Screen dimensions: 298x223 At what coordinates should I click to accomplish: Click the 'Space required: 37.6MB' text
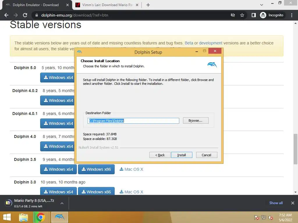tap(100, 134)
